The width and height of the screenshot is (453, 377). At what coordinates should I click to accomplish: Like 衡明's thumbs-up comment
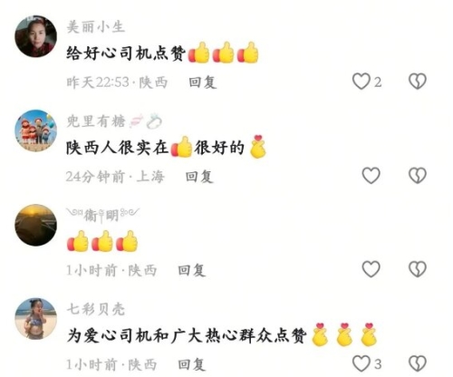tap(371, 269)
